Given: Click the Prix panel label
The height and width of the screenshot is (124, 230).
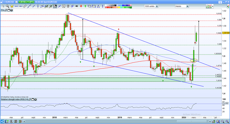Looking at the screenshot, I should tap(3, 10).
